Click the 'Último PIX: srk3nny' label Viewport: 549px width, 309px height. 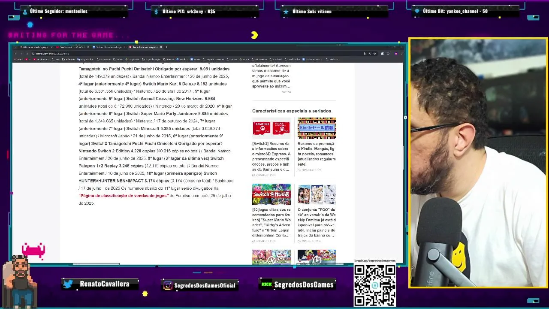(189, 12)
